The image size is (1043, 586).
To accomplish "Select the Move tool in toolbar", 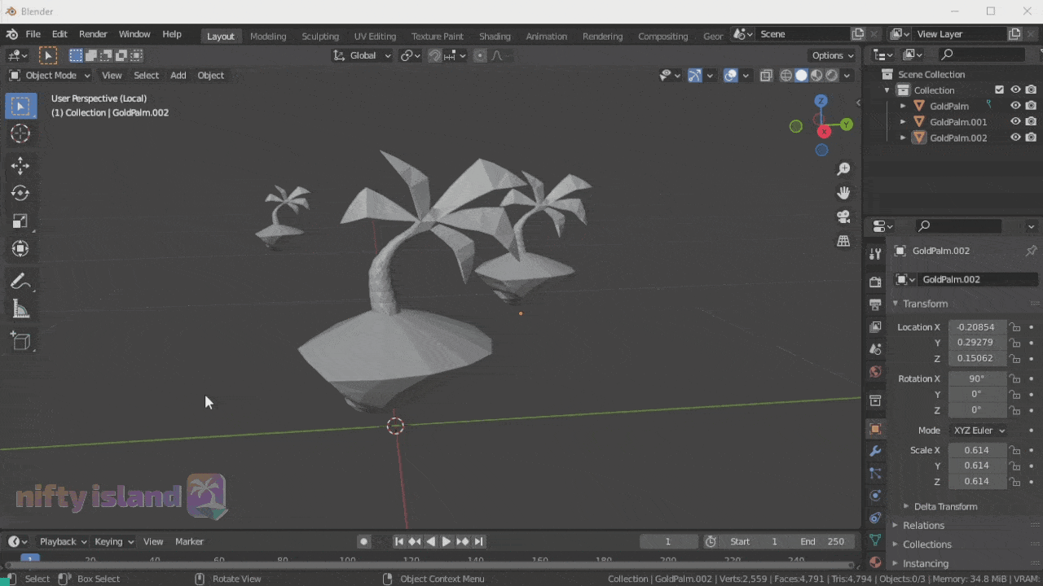I will pos(20,166).
